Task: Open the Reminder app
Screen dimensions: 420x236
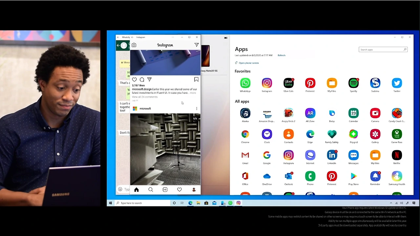Action: coord(375,176)
